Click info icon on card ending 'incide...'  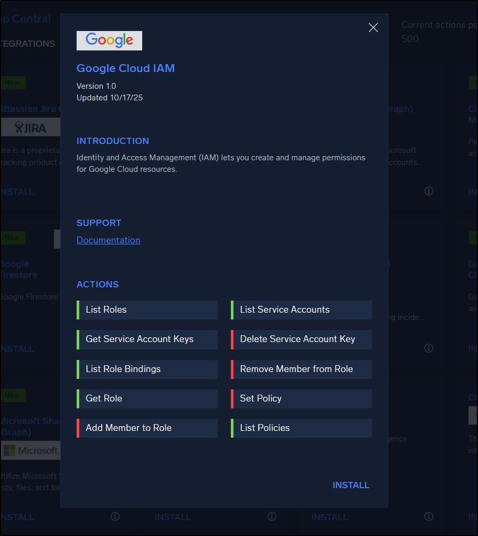(429, 348)
